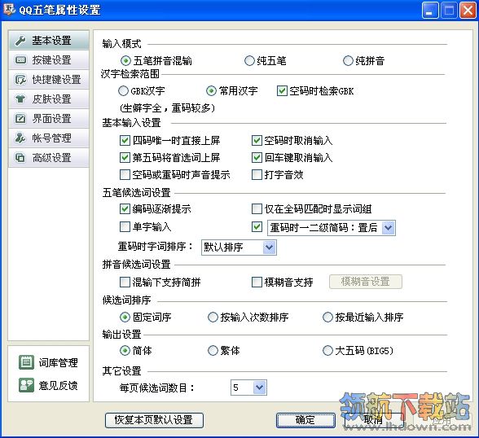Toggle 空码时检索GBK checkbox
The image size is (479, 438).
point(282,90)
